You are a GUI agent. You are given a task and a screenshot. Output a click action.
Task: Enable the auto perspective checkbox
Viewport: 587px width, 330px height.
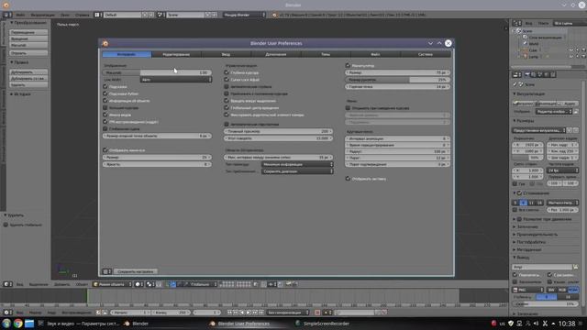pyautogui.click(x=227, y=124)
